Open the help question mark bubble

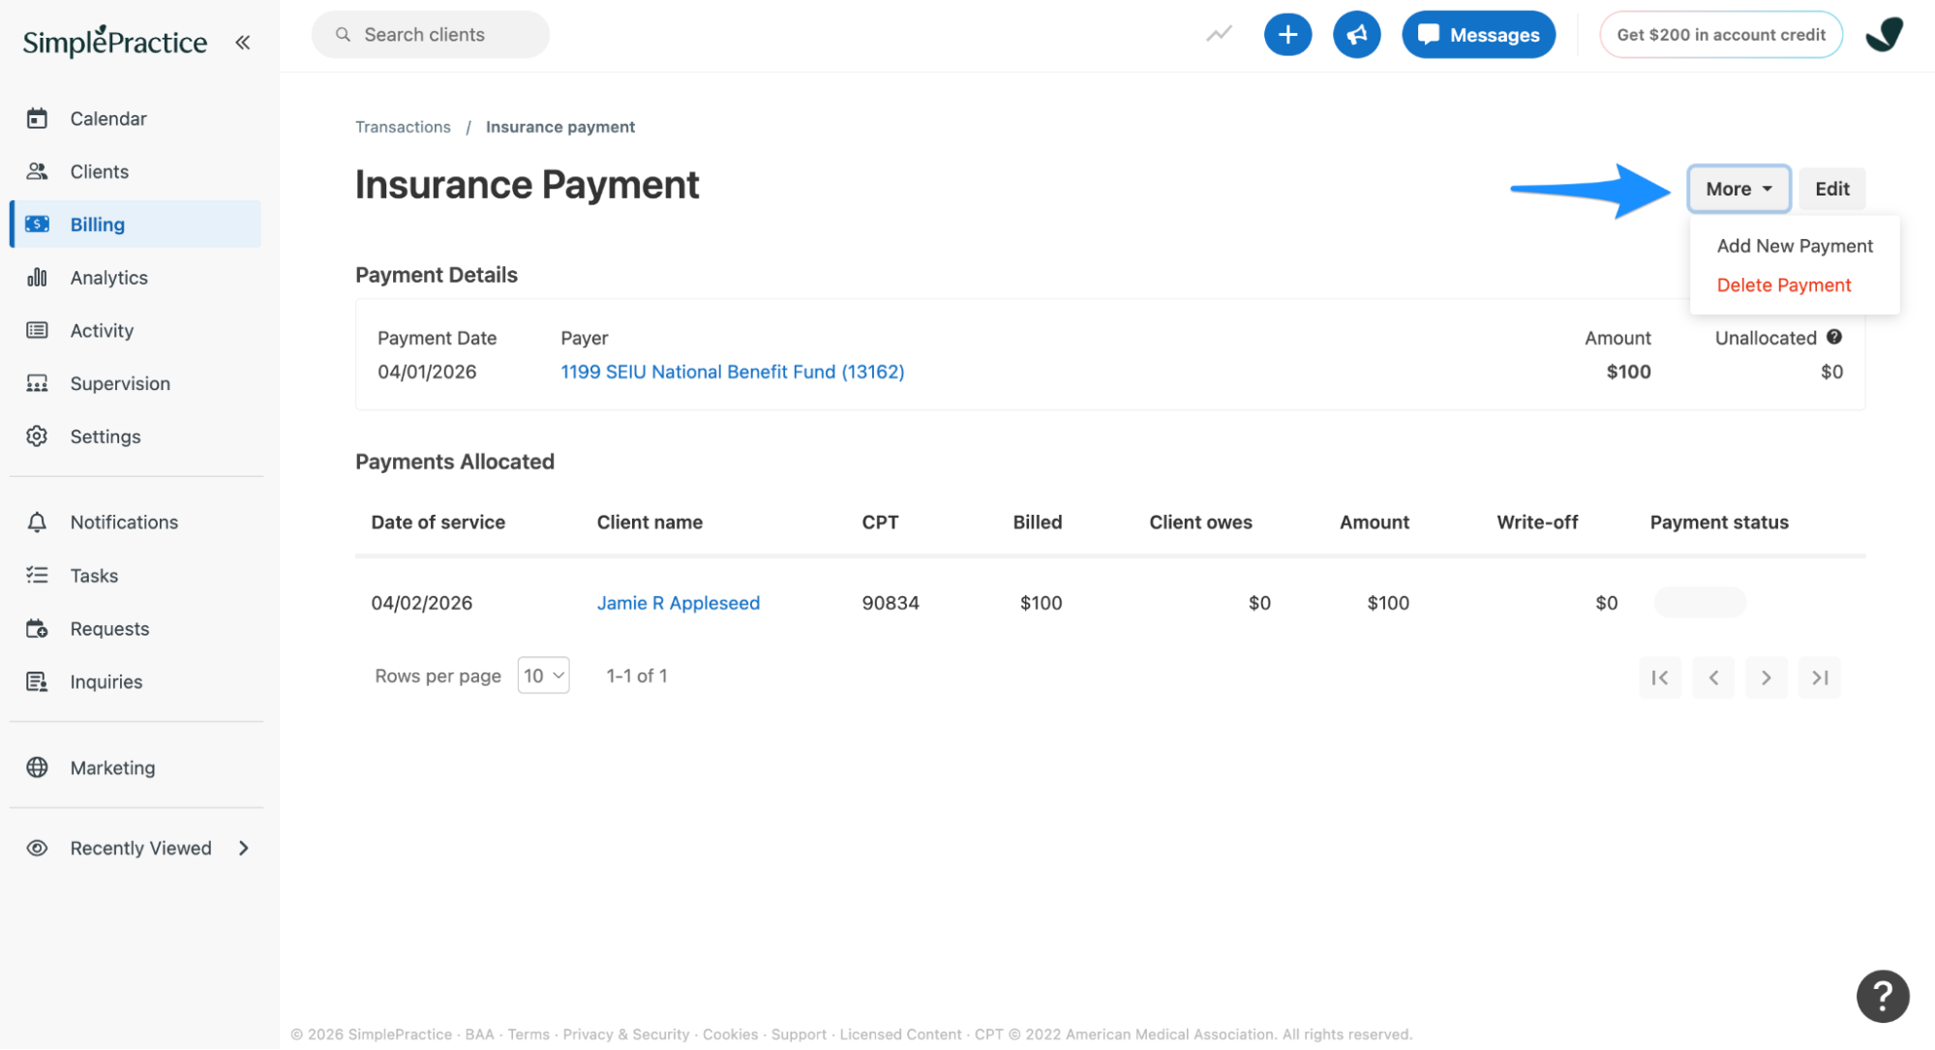tap(1882, 996)
